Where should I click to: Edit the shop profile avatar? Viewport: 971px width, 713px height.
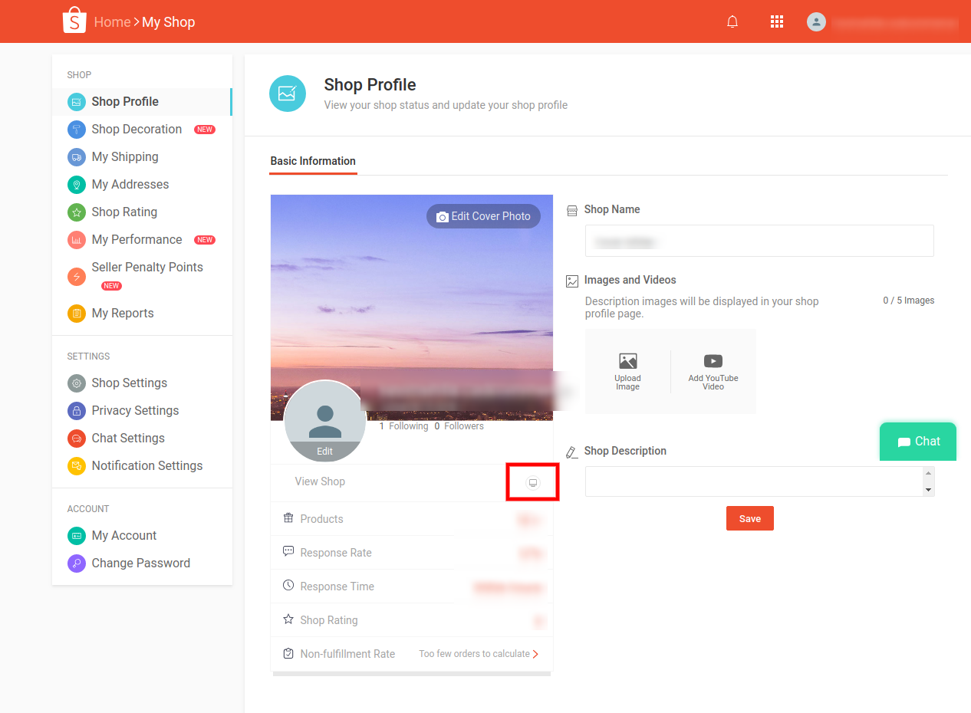click(325, 451)
